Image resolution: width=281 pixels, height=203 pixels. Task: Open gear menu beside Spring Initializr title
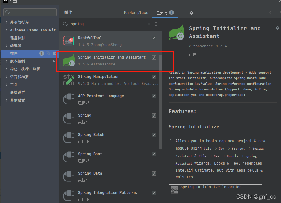click(x=277, y=28)
